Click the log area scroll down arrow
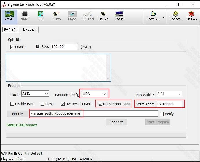Screen dimensions: 200x162 coord(108,79)
